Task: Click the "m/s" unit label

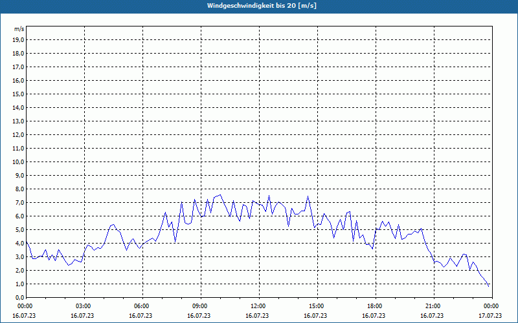Action: pos(19,29)
